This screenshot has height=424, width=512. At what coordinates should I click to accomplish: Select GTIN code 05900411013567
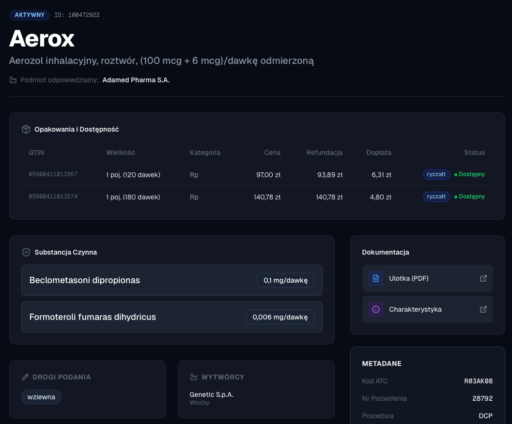click(x=53, y=174)
